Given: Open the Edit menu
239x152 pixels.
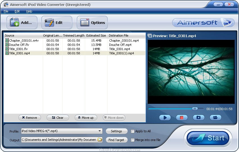Looking at the screenshot, I should tap(17, 11).
